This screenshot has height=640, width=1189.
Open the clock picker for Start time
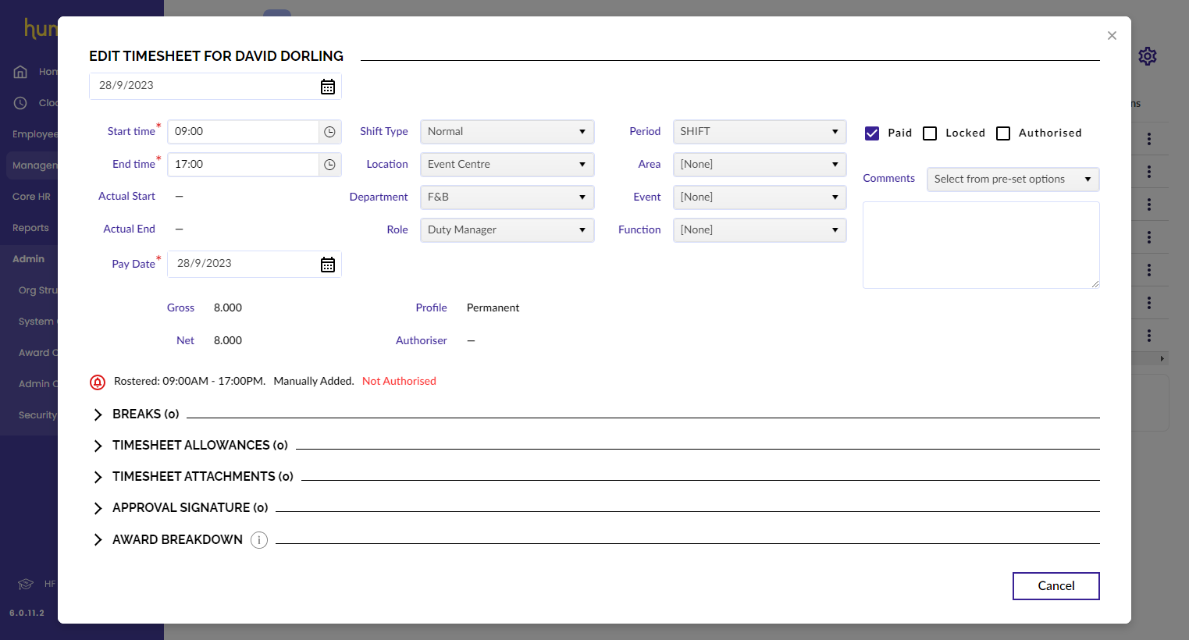[329, 131]
